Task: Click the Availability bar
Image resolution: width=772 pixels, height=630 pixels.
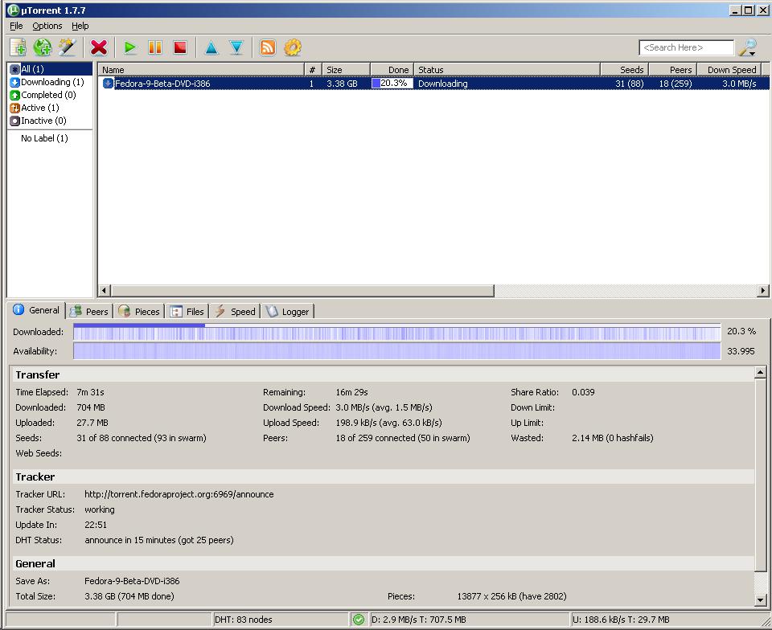Action: tap(396, 351)
